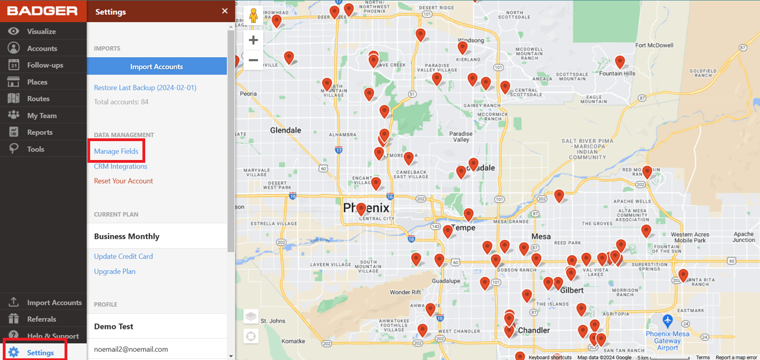760x360 pixels.
Task: Click the Settings gear icon
Action: [13, 352]
